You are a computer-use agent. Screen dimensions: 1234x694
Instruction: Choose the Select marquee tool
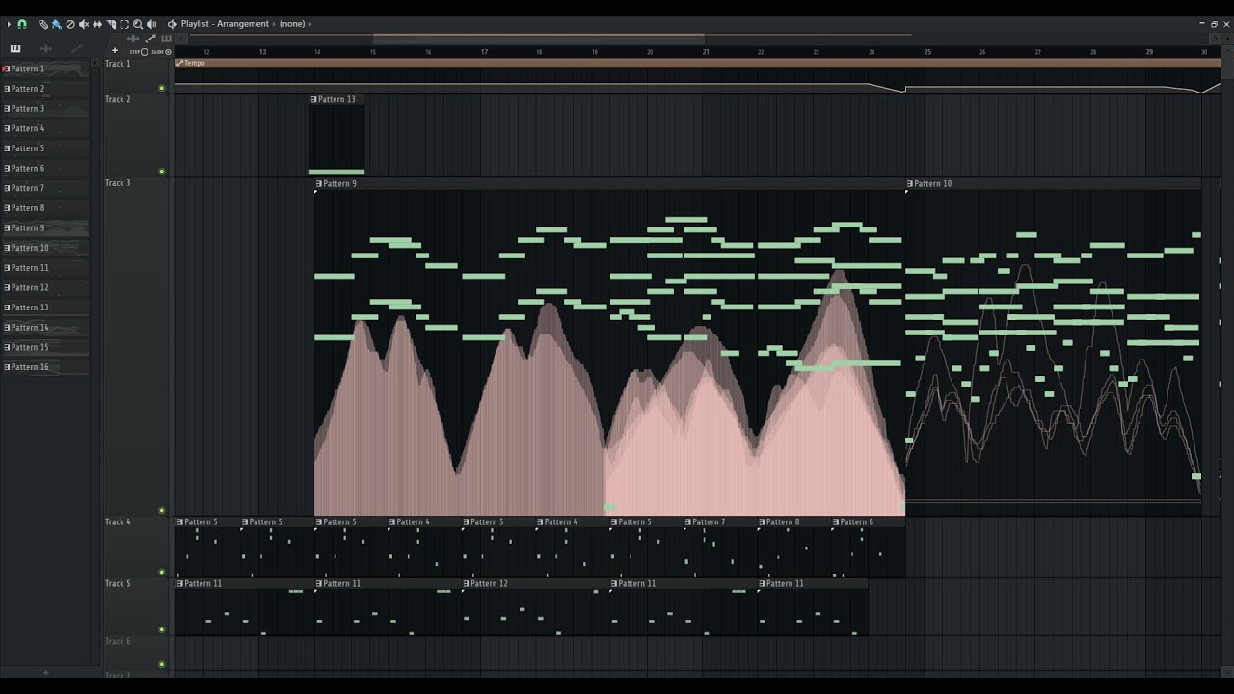point(124,24)
